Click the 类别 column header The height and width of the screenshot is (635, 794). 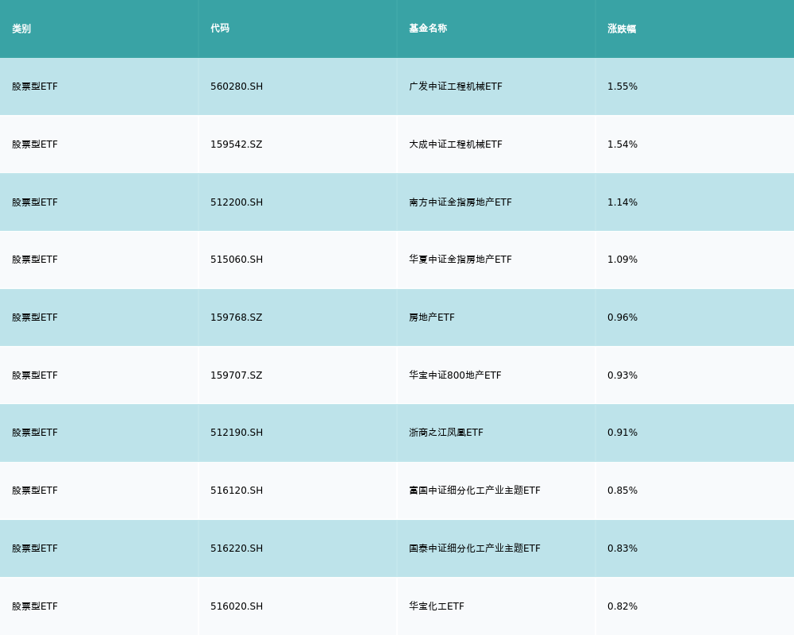(x=21, y=29)
